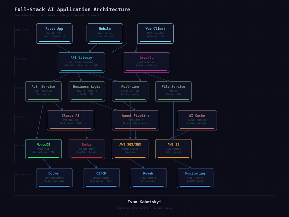This screenshot has width=289, height=217.
Task: Select the Redis session cache node
Action: pyautogui.click(x=87, y=149)
